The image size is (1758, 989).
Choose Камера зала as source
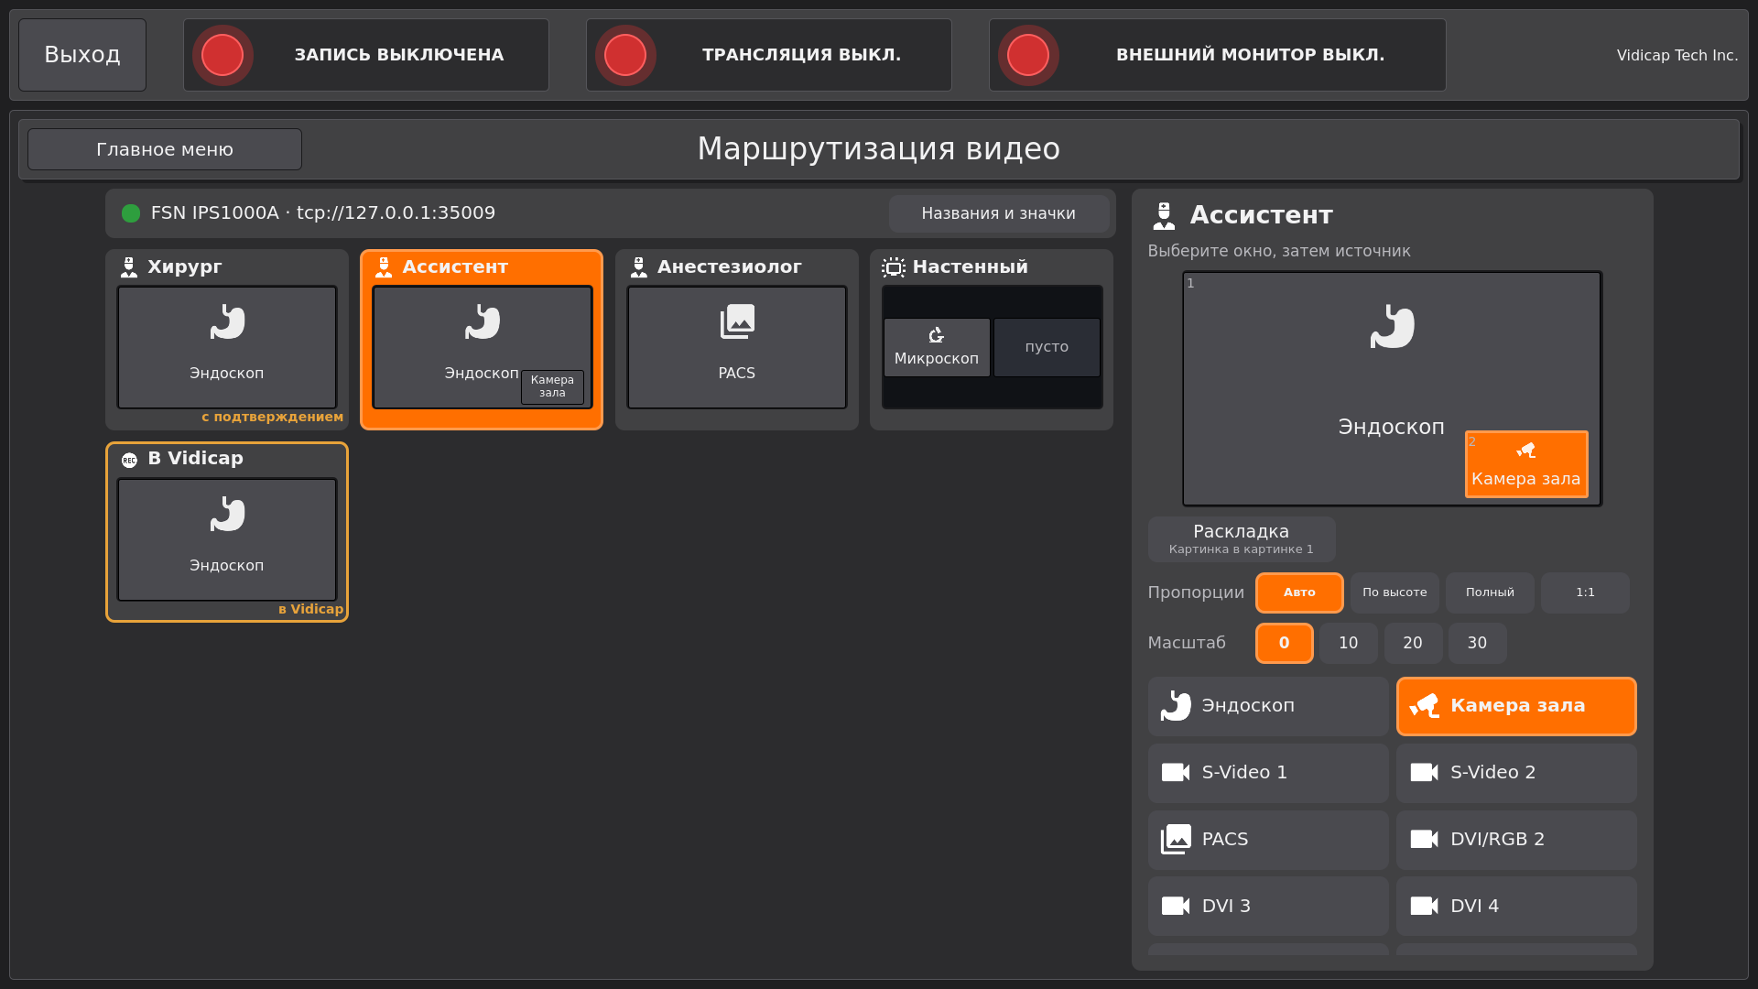pos(1516,706)
